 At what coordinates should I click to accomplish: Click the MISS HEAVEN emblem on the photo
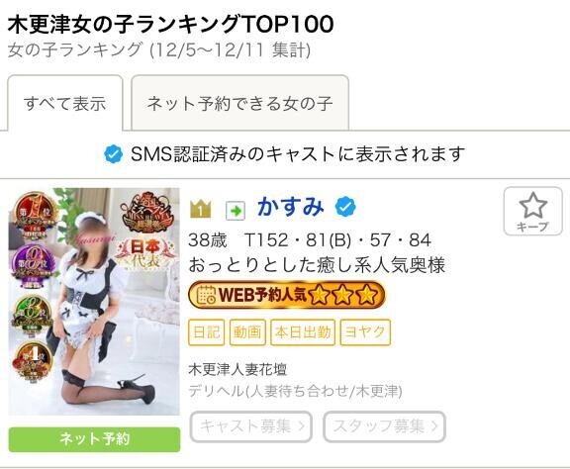146,212
